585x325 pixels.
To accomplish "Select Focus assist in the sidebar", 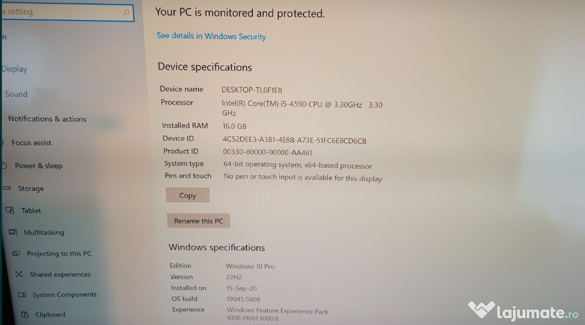I will [31, 143].
